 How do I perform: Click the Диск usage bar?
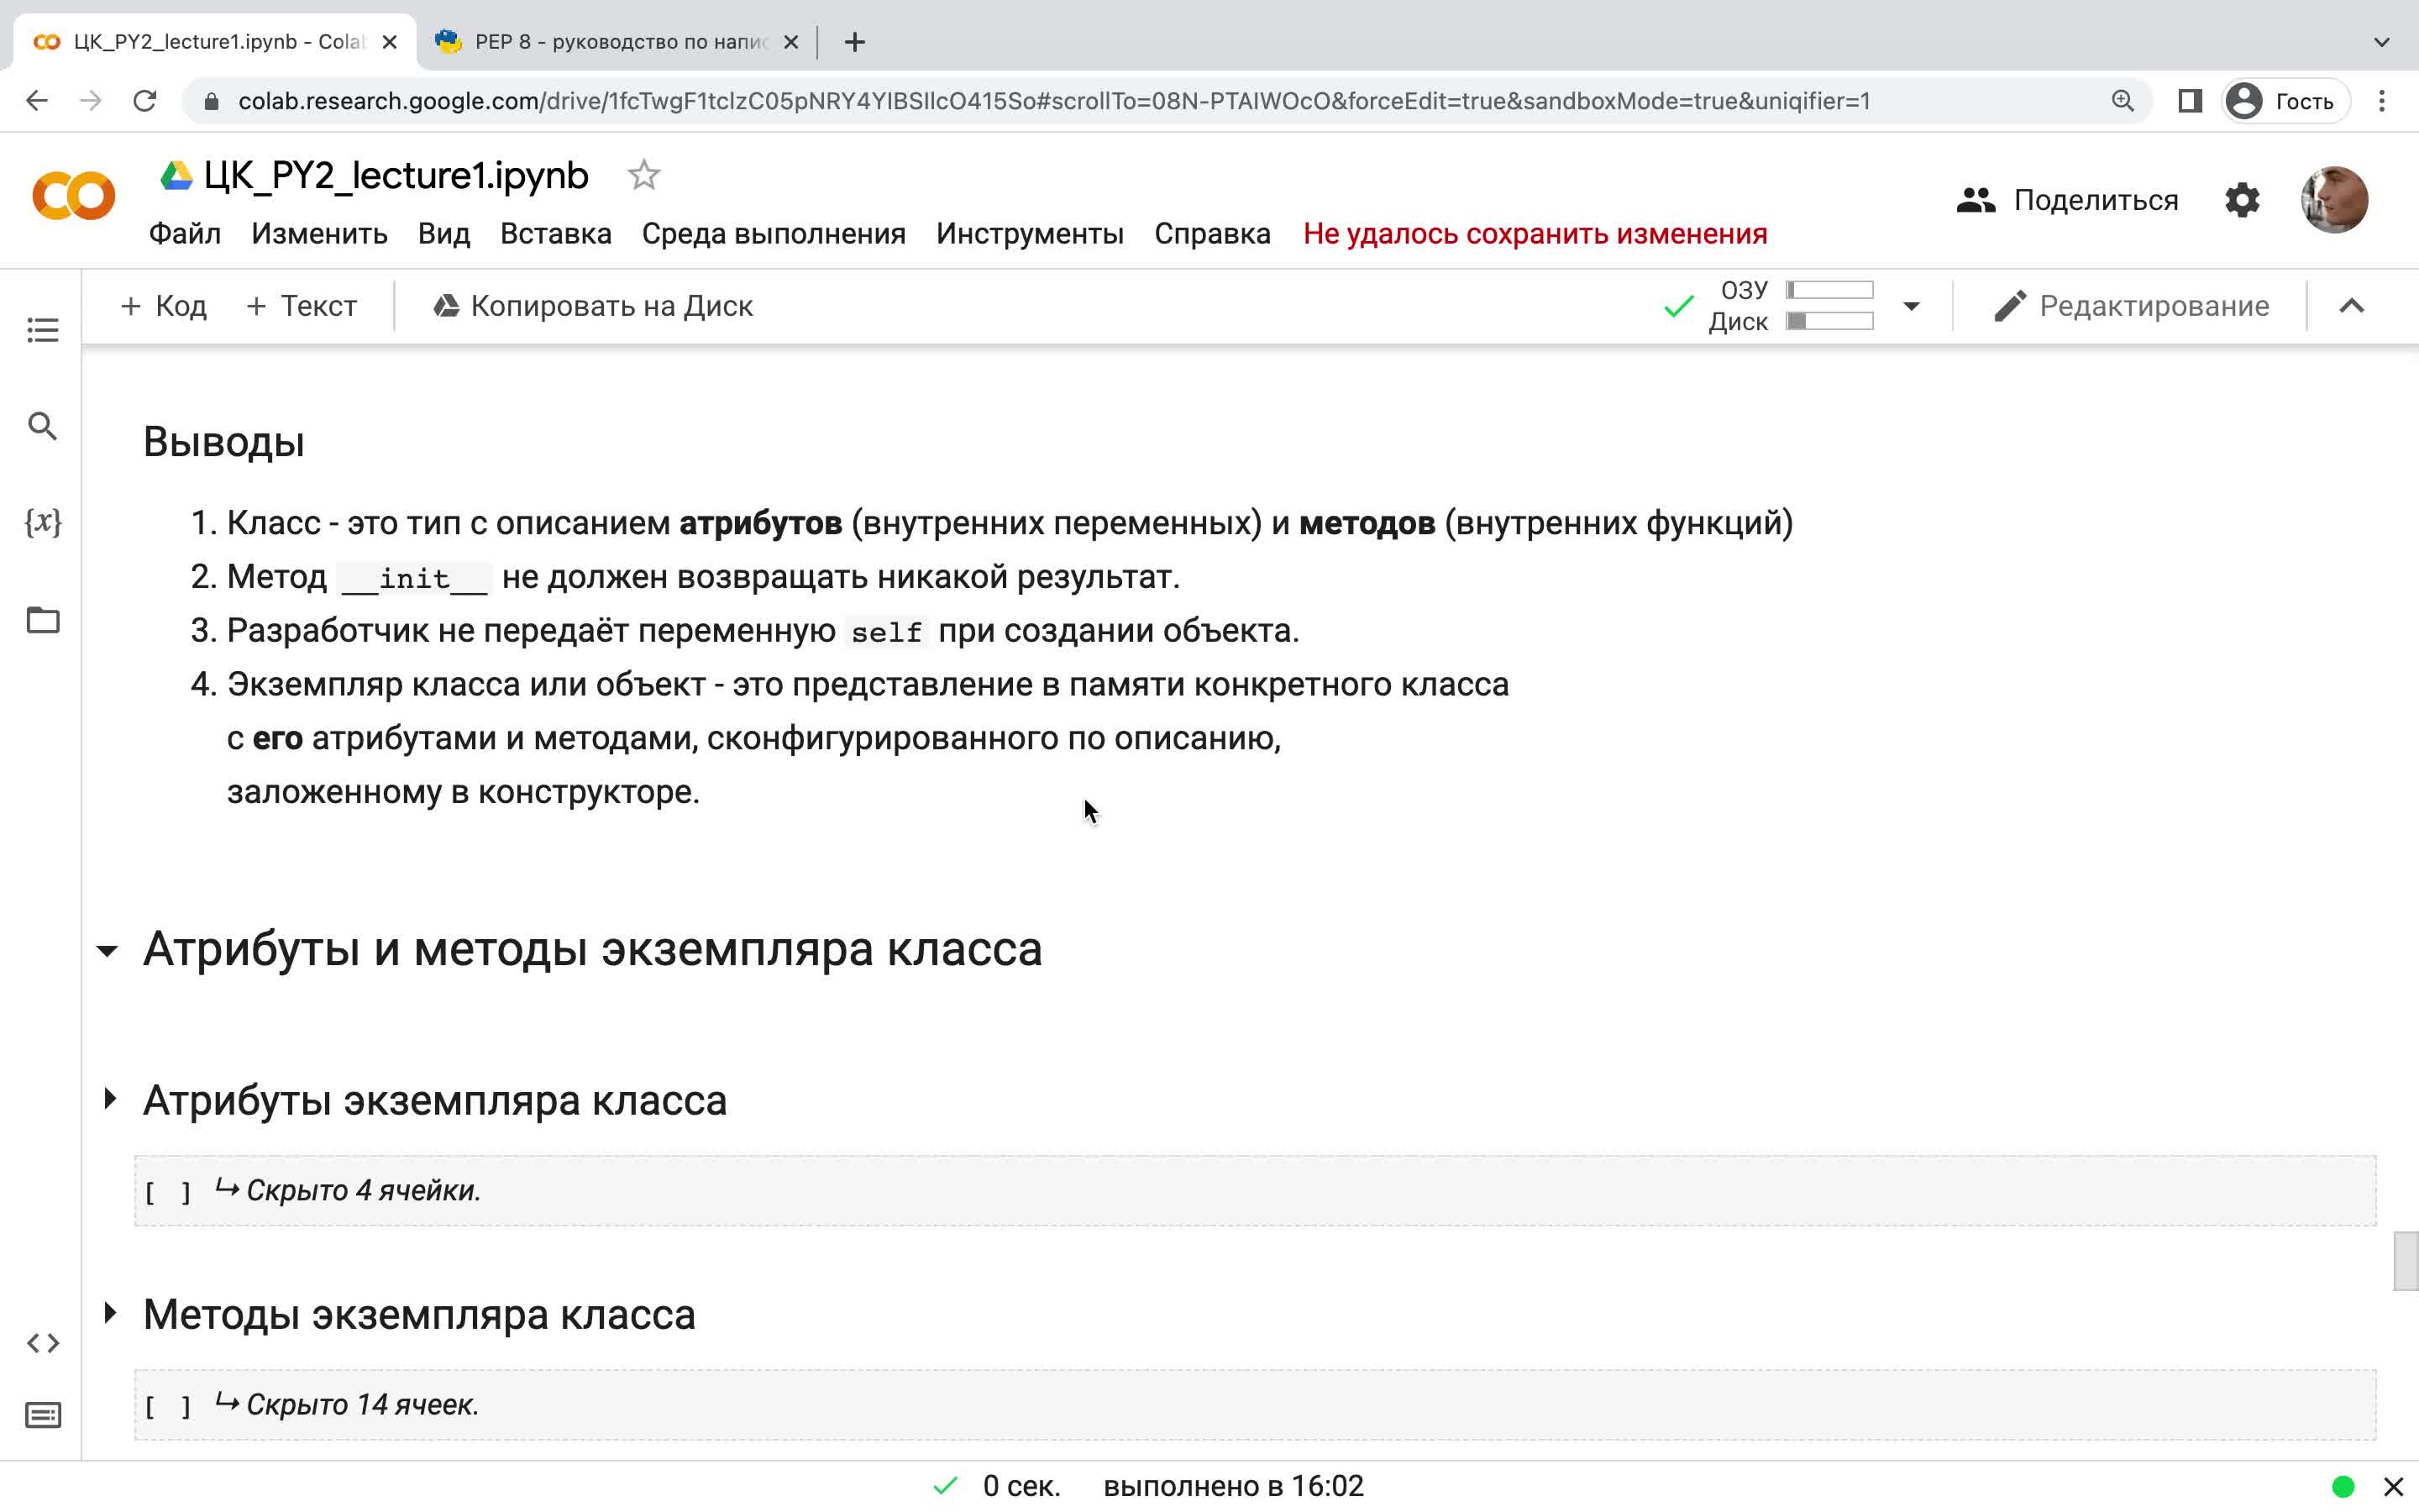click(x=1829, y=321)
